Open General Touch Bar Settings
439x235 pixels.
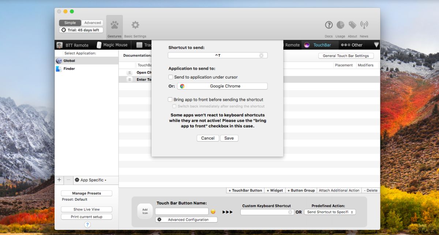click(346, 56)
